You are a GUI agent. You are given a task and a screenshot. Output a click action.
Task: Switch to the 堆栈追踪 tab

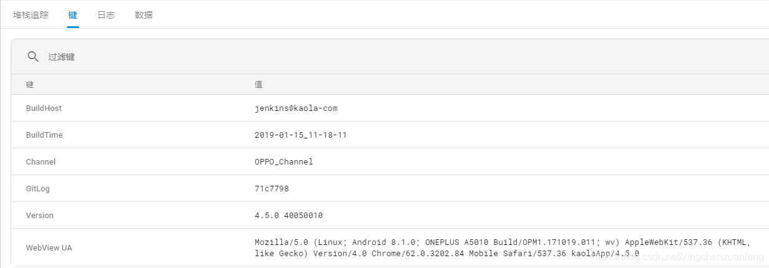coord(31,15)
